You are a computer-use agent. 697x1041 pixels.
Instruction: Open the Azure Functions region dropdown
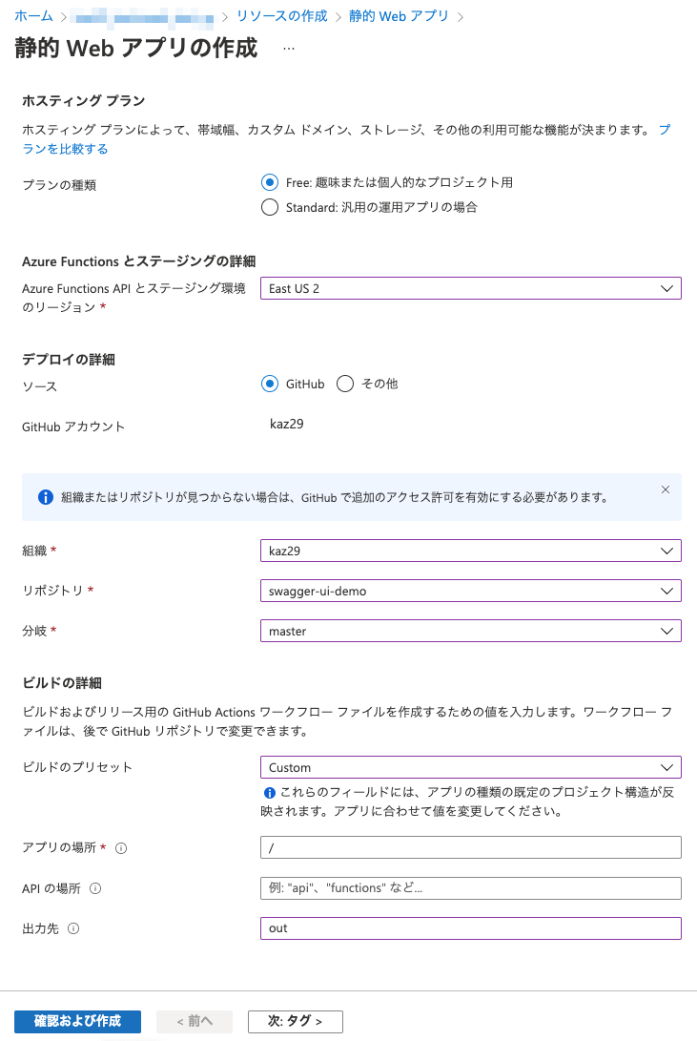pyautogui.click(x=472, y=288)
